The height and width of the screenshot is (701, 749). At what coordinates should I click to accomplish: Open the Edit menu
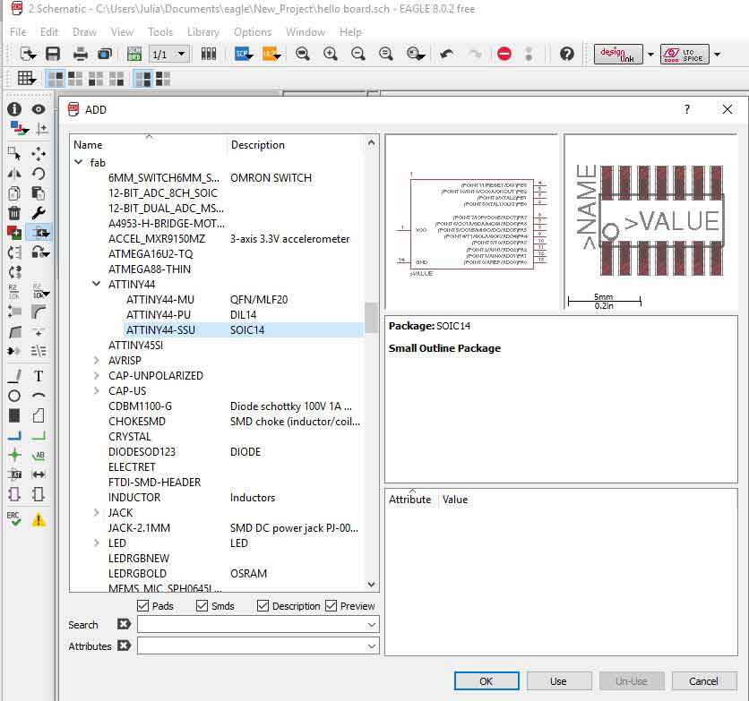49,32
